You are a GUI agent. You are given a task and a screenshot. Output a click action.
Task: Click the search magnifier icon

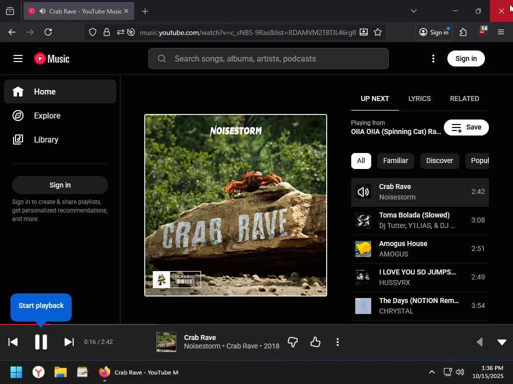click(x=162, y=59)
